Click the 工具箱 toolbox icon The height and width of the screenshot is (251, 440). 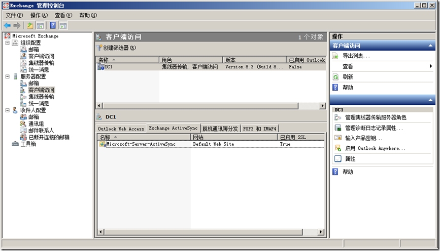(15, 144)
